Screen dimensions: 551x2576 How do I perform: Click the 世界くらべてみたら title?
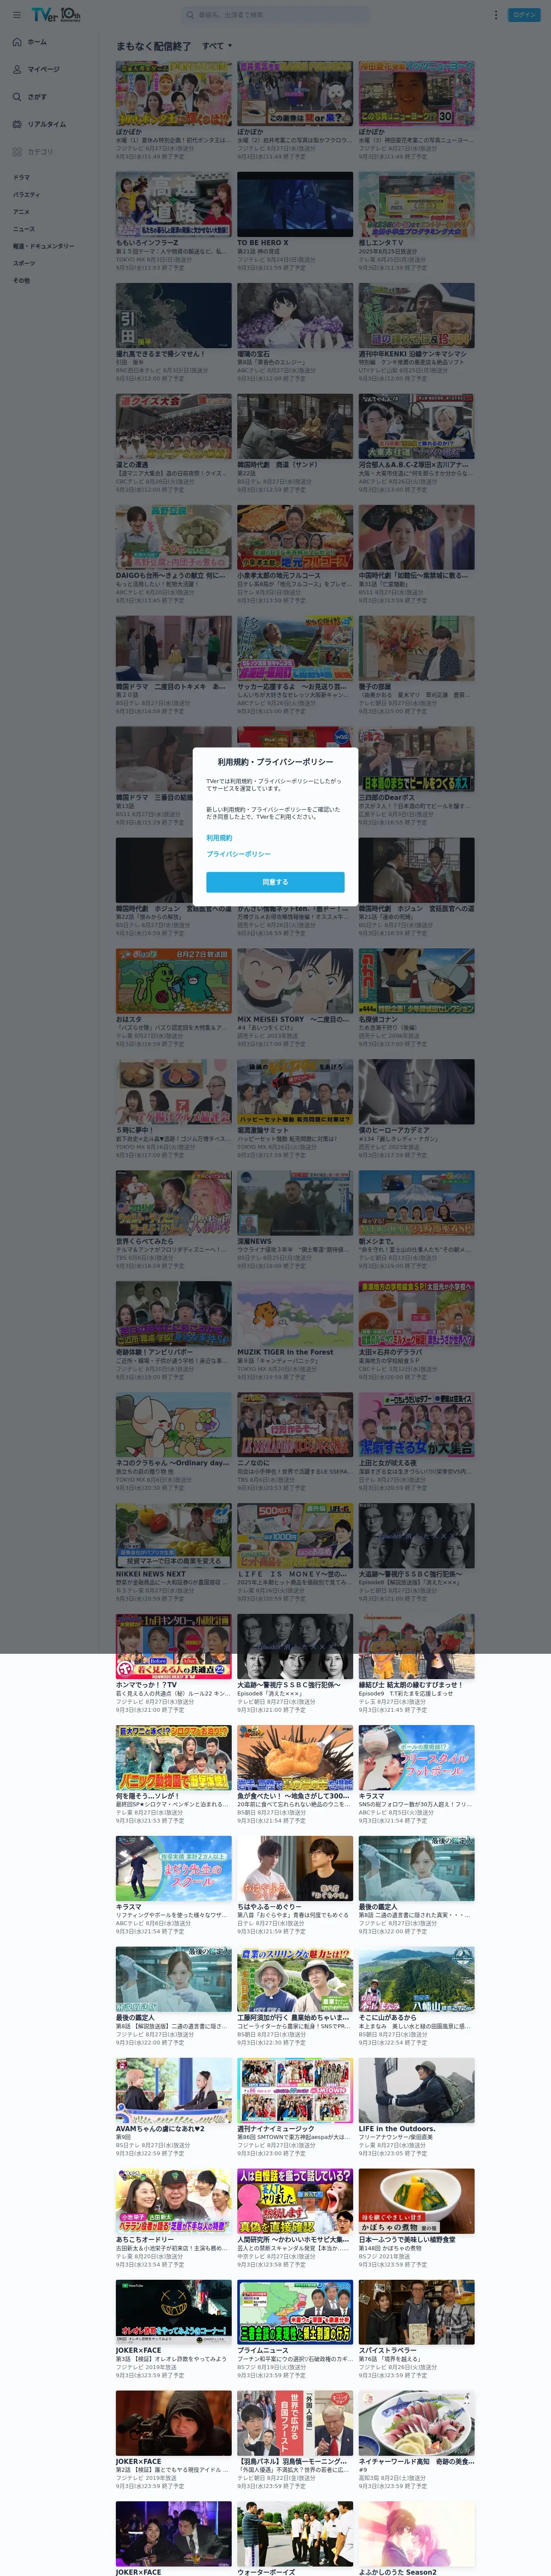144,1241
